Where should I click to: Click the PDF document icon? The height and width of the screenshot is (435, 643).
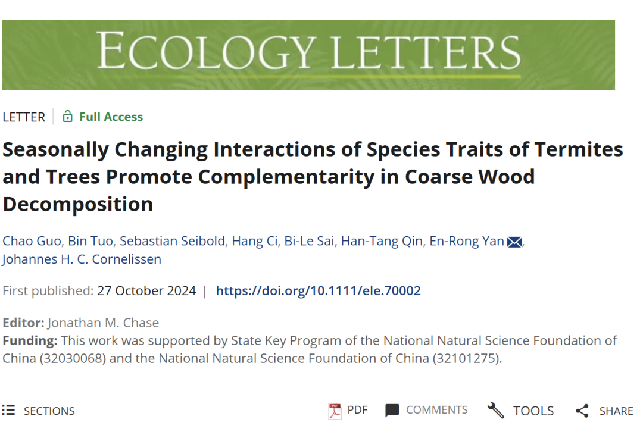tap(335, 411)
